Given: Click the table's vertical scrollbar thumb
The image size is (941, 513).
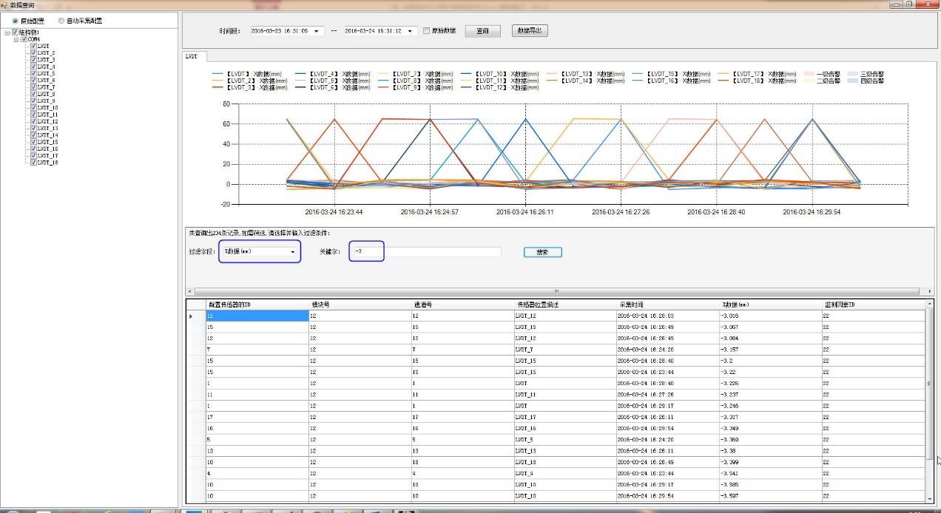Looking at the screenshot, I should 930,383.
